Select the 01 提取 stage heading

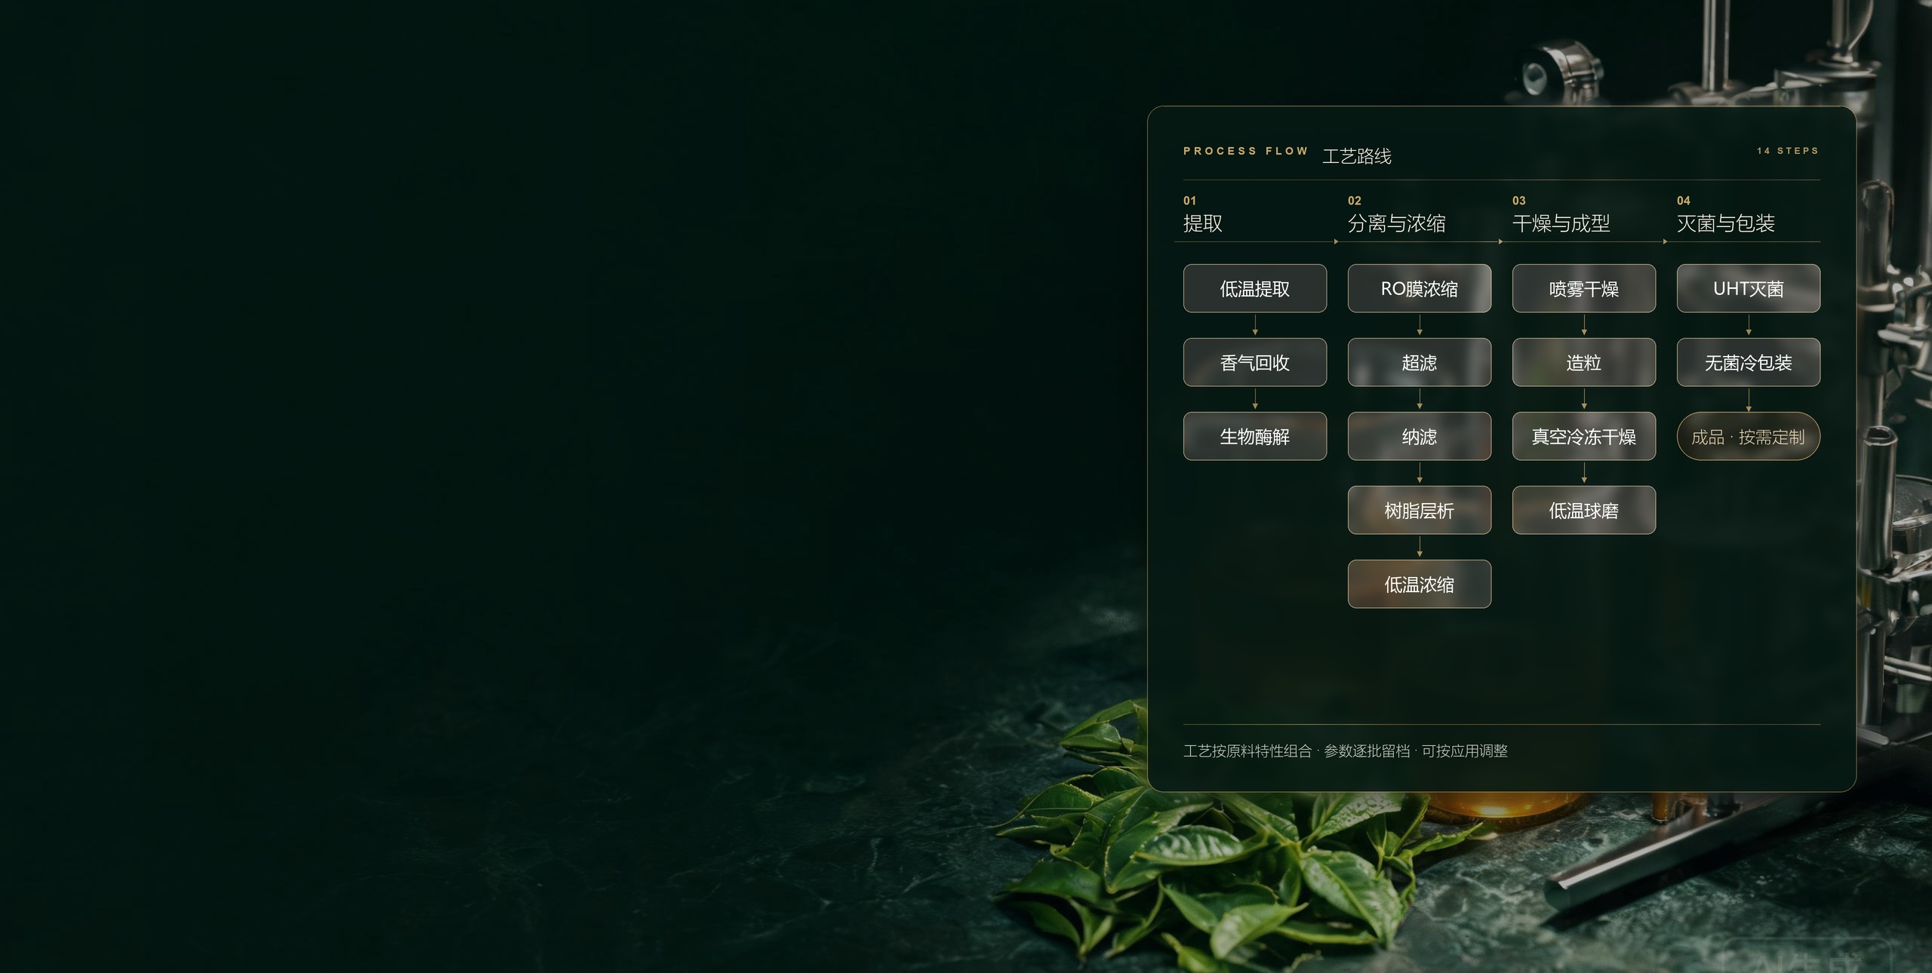(1203, 215)
